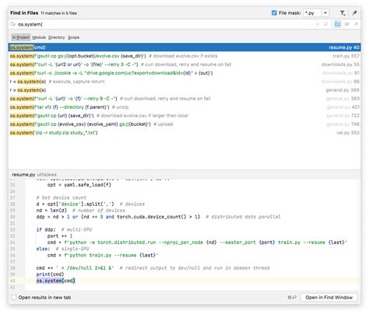Select the Directory scope tab
The height and width of the screenshot is (314, 369).
(x=57, y=37)
